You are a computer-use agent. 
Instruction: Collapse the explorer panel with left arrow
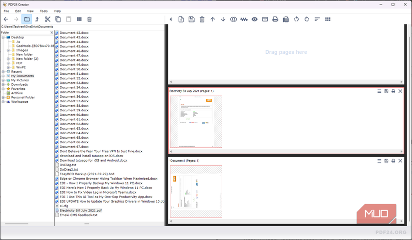(x=171, y=19)
